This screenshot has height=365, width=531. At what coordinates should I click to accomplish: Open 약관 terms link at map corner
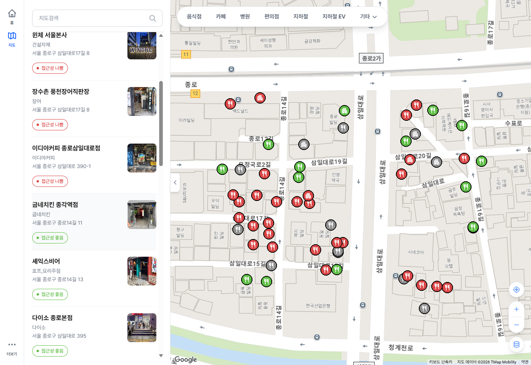[x=525, y=362]
